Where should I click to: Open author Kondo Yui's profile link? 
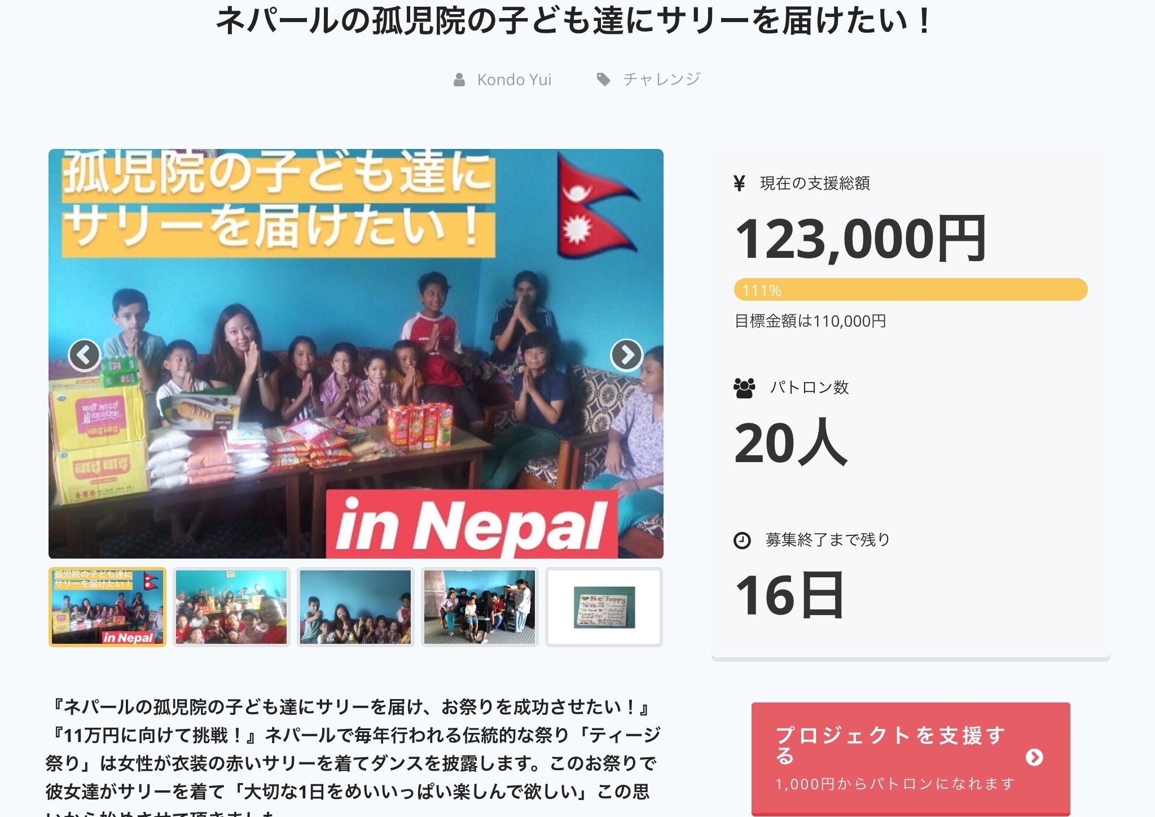tap(514, 80)
